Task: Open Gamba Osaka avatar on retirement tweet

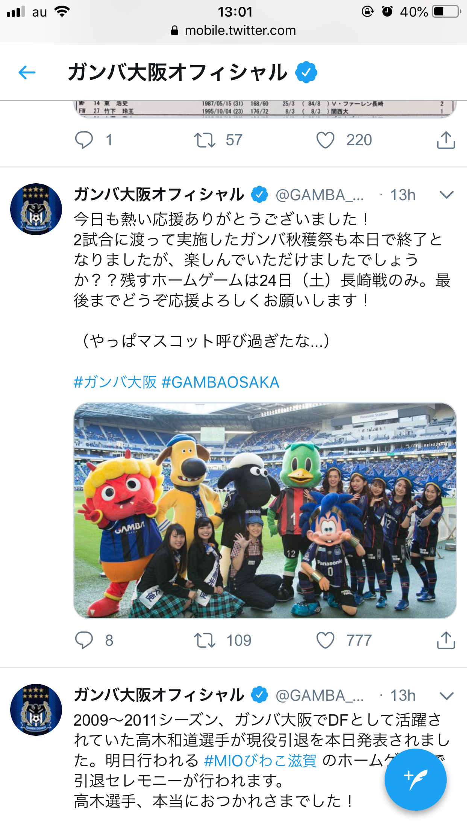Action: coord(36,710)
